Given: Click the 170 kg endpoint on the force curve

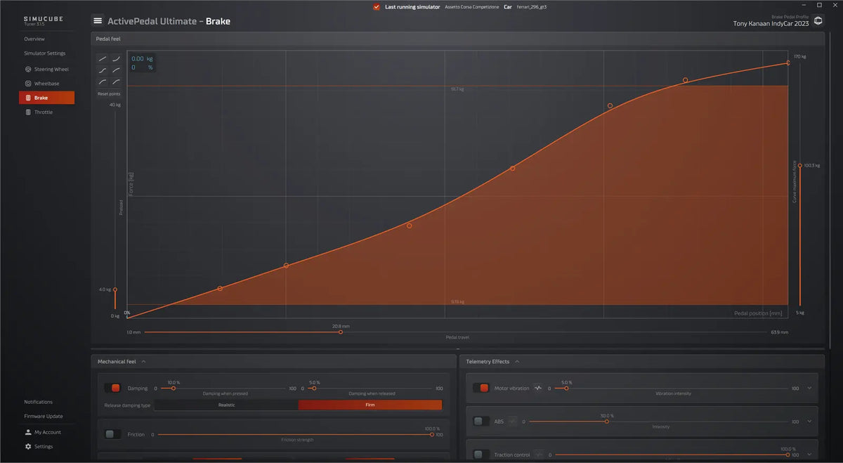Looking at the screenshot, I should [788, 63].
